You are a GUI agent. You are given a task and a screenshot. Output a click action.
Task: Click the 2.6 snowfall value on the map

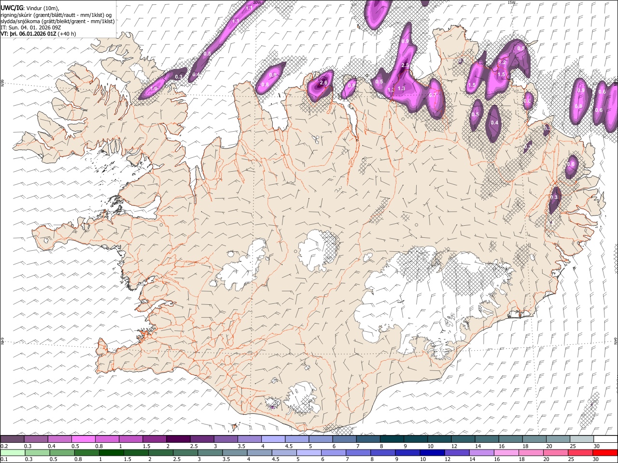click(323, 82)
